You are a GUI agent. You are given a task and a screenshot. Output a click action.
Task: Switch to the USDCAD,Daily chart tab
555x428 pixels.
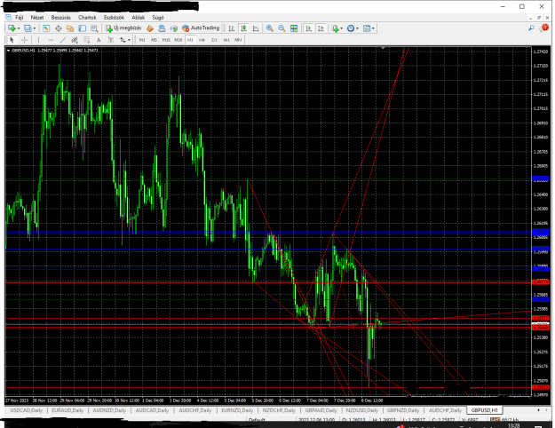pyautogui.click(x=26, y=410)
